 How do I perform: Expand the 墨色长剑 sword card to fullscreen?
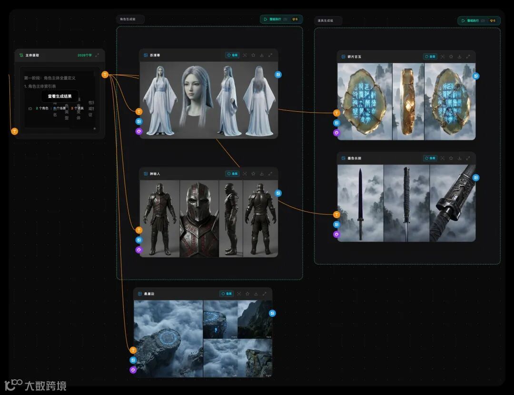[468, 158]
